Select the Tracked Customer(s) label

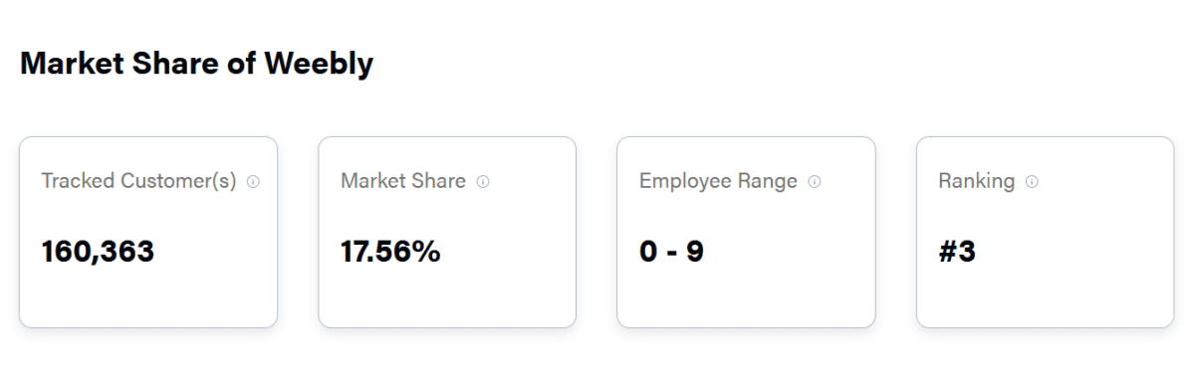click(x=138, y=181)
